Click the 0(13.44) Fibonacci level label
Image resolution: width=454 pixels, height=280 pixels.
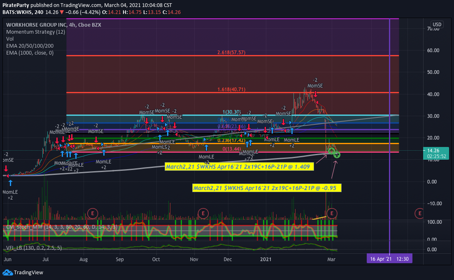(231, 149)
